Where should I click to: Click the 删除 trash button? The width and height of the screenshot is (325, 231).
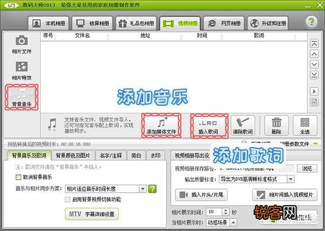(x=277, y=126)
